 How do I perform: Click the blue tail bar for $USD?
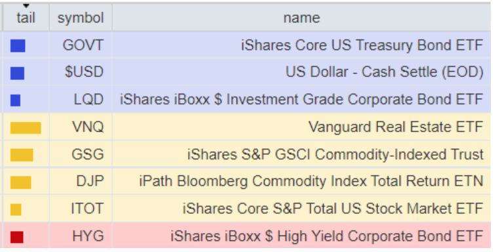tap(17, 73)
